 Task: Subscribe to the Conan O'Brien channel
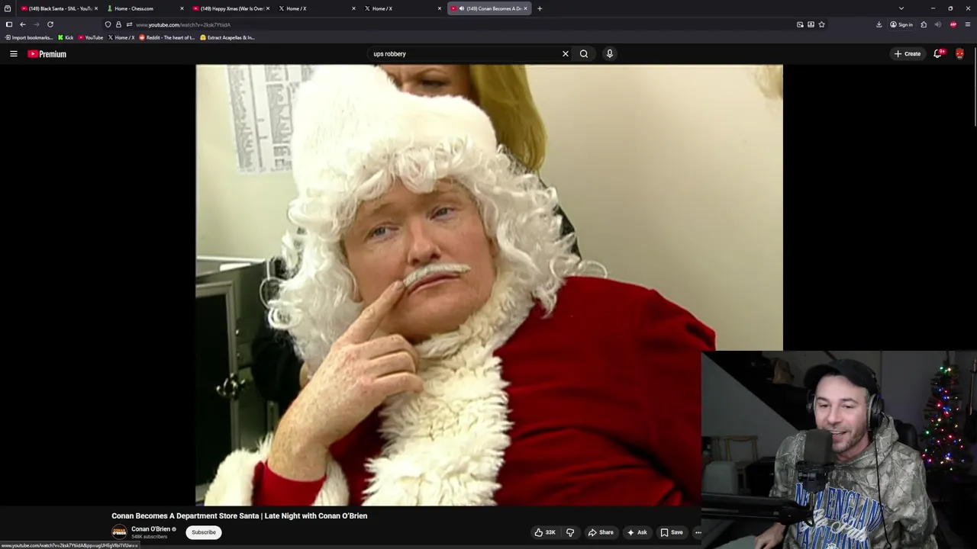pyautogui.click(x=204, y=532)
